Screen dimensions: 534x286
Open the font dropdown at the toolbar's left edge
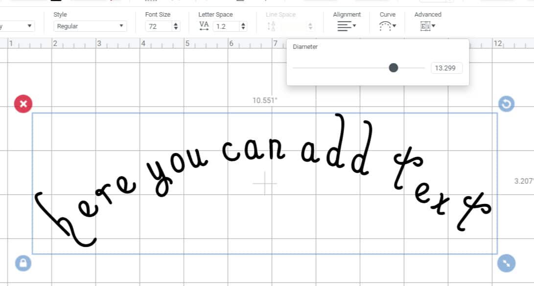[17, 26]
